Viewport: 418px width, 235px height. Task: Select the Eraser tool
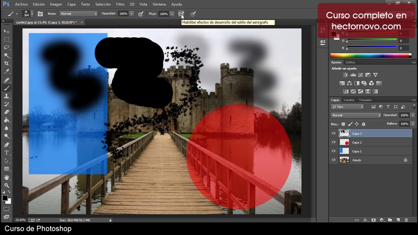(7, 112)
